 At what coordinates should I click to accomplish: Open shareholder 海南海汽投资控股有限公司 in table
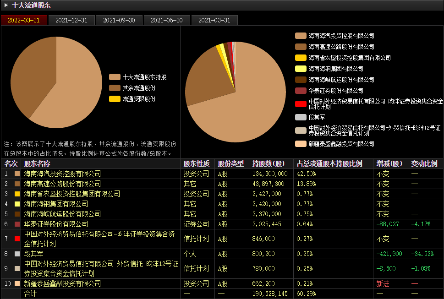62,174
